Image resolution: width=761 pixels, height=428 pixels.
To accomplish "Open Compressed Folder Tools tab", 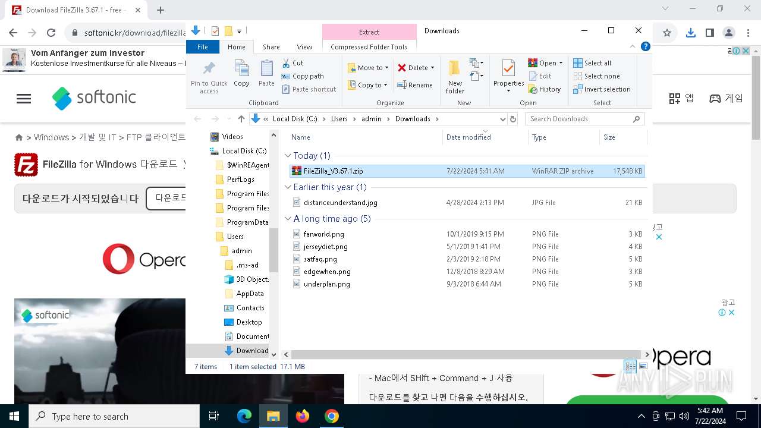I will click(x=369, y=47).
